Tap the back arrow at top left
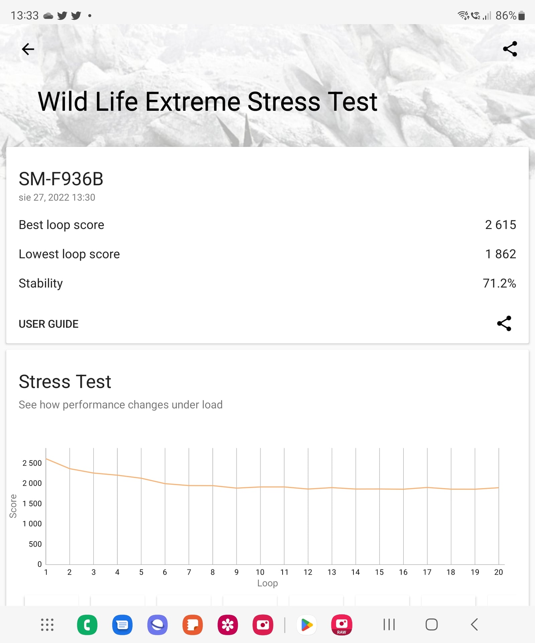 pos(28,49)
